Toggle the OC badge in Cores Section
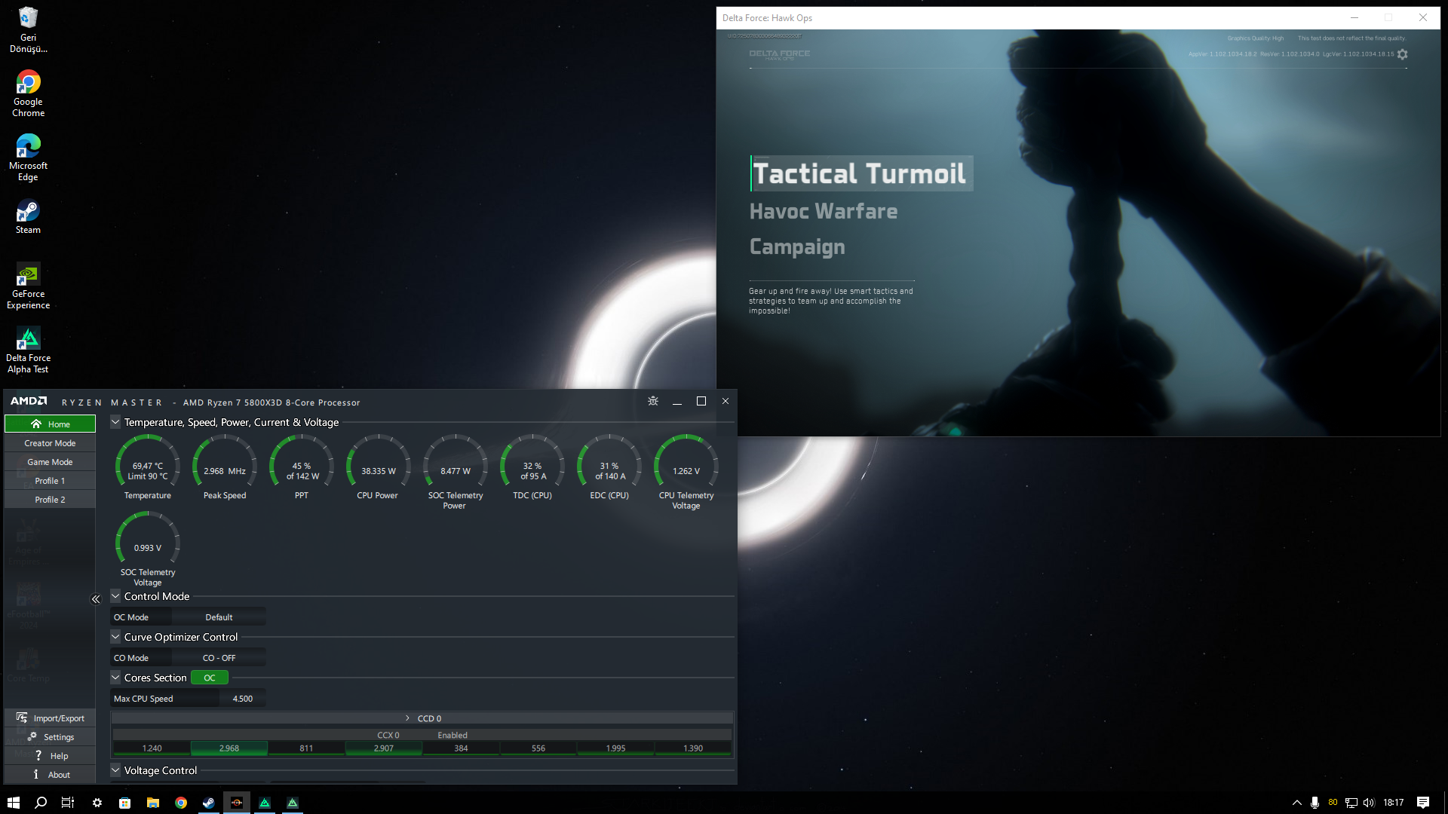Screen dimensions: 1448x814 (x=210, y=678)
